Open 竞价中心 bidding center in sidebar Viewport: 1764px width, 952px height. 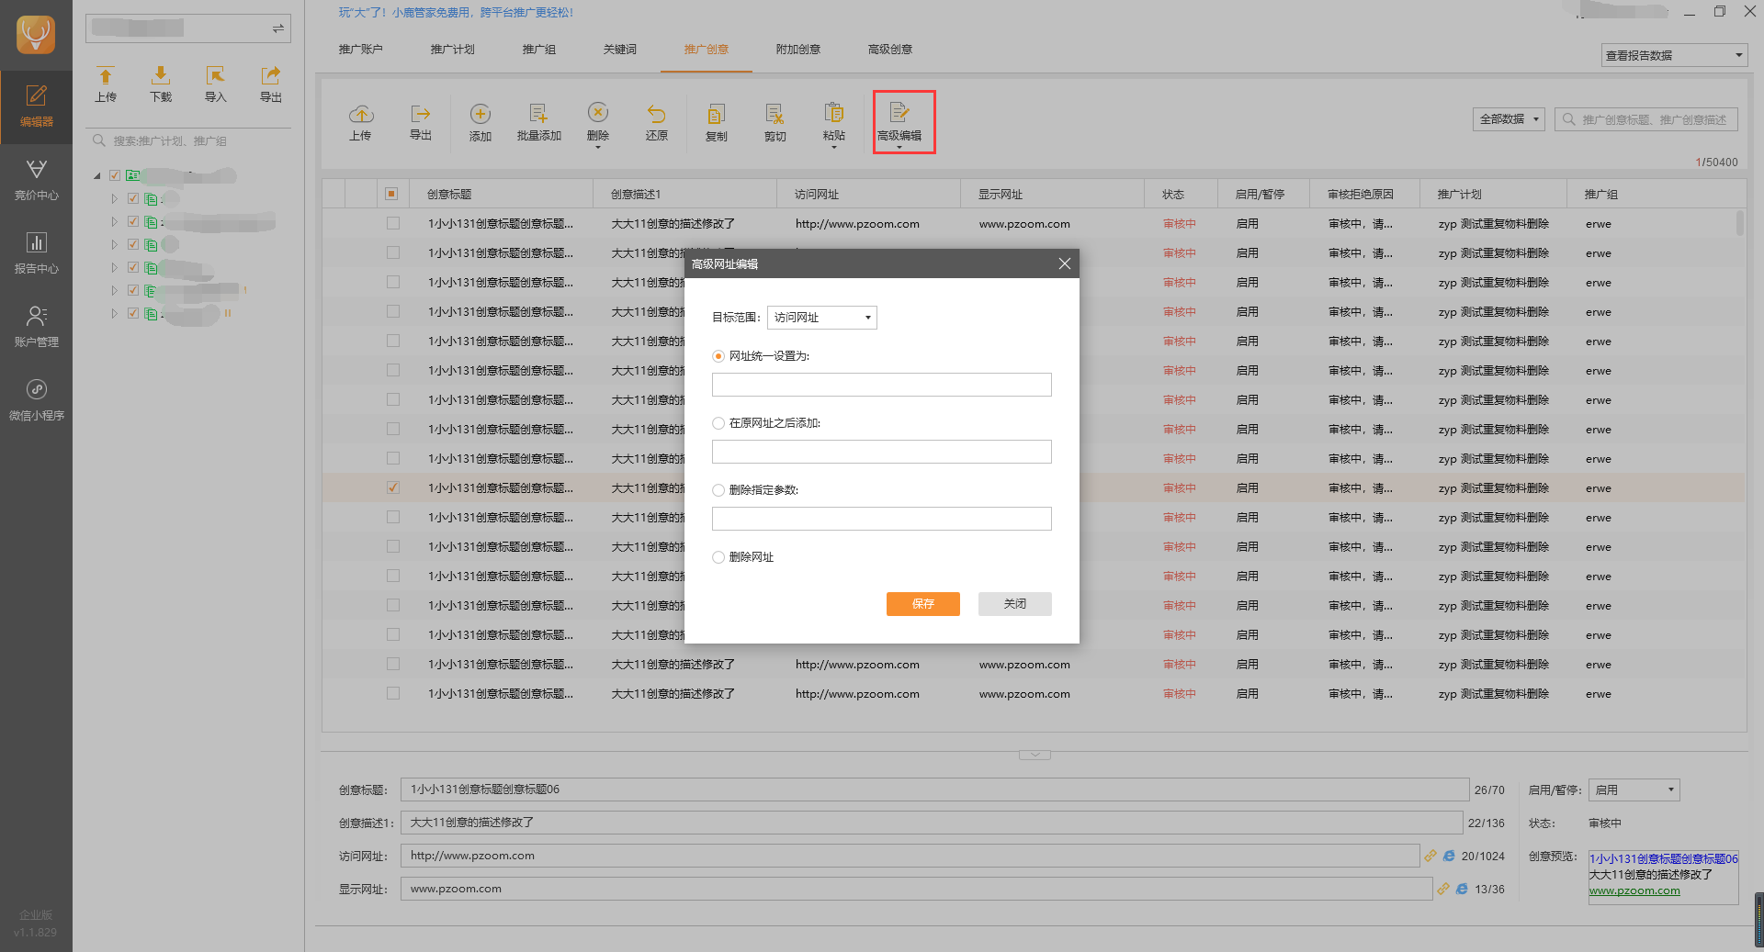click(36, 180)
